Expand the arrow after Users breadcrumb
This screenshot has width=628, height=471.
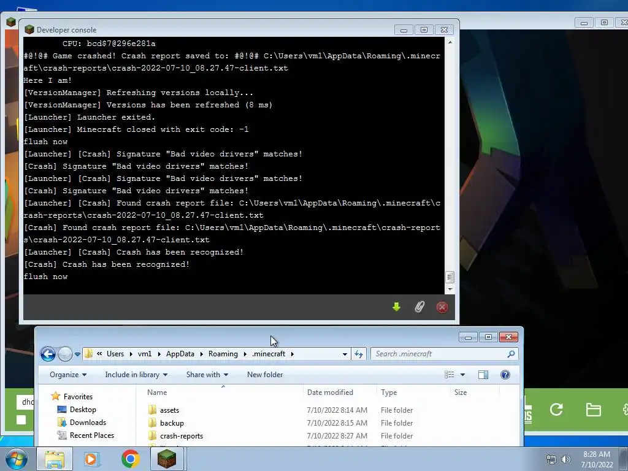pyautogui.click(x=131, y=354)
